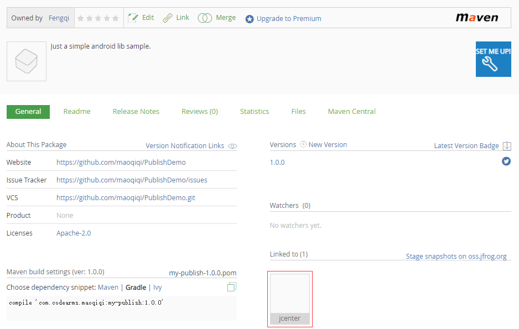Open the Statistics tab

254,112
